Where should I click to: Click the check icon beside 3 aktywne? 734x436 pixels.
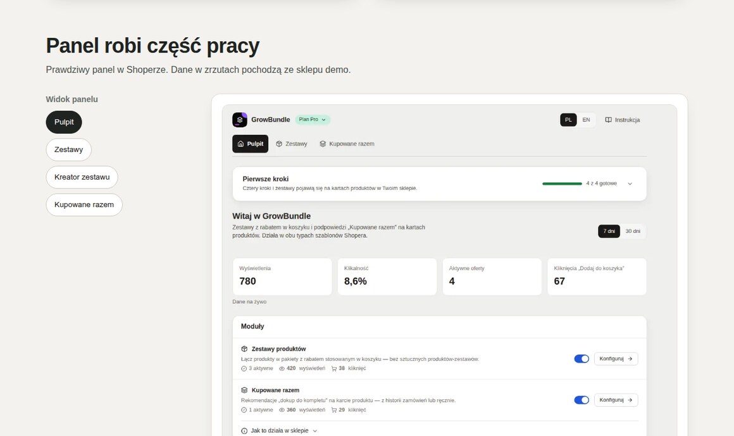244,368
